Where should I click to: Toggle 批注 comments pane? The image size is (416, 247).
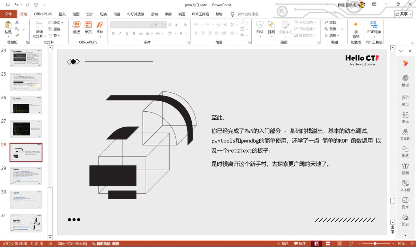[300, 244]
